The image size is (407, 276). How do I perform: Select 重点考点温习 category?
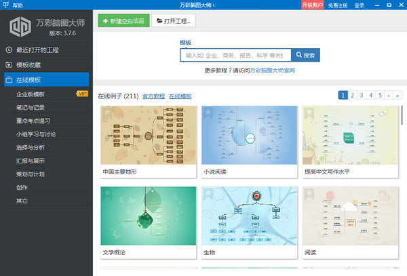tap(33, 121)
